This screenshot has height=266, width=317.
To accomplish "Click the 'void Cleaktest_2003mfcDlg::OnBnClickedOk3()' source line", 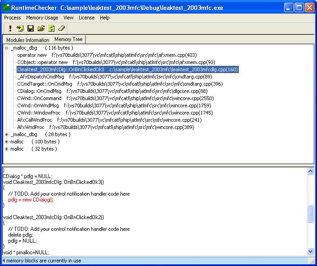I will 54,182.
